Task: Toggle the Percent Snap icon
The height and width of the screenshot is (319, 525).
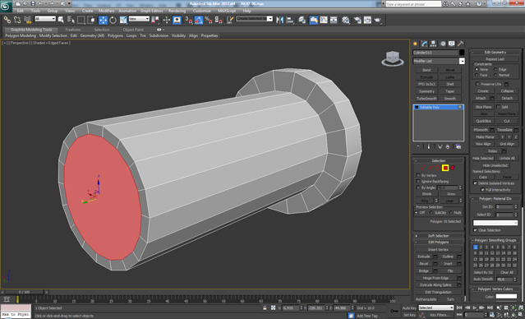Action: (x=209, y=20)
